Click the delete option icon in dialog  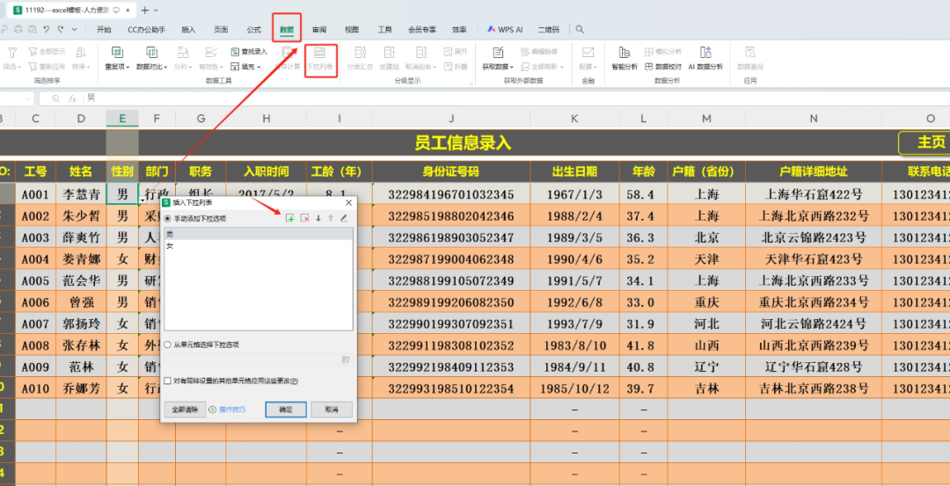click(305, 218)
